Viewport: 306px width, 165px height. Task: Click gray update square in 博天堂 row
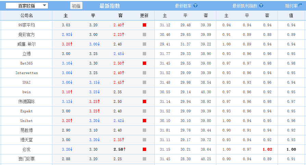tap(144, 140)
